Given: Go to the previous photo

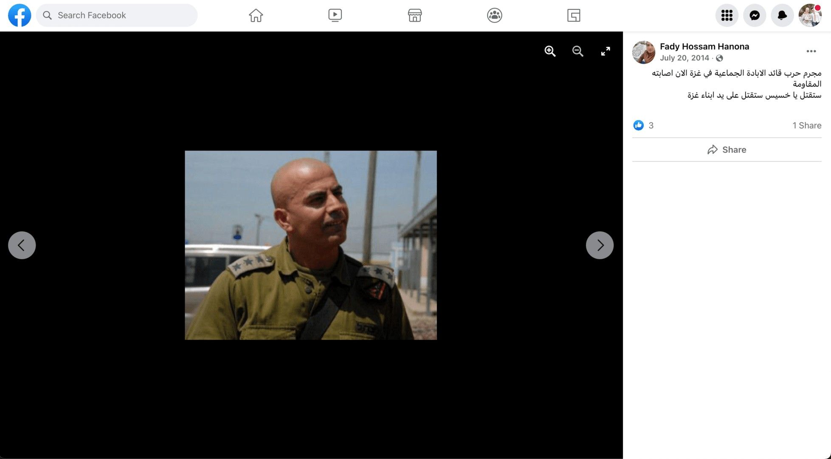Looking at the screenshot, I should point(22,245).
